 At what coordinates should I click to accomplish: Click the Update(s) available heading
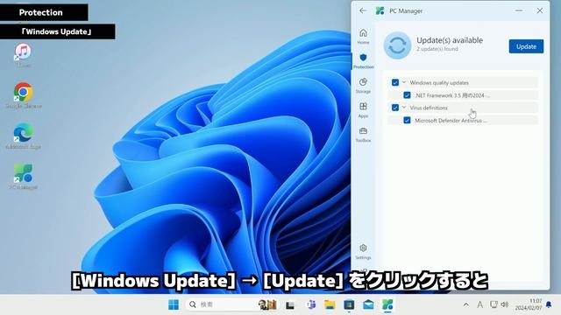[450, 40]
